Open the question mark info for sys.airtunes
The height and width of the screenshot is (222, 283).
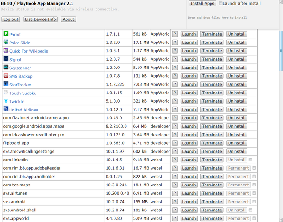click(x=175, y=193)
